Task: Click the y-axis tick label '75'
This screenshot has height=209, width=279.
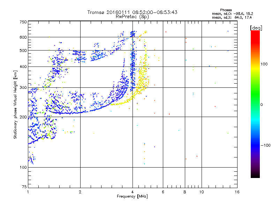Action: (24, 187)
